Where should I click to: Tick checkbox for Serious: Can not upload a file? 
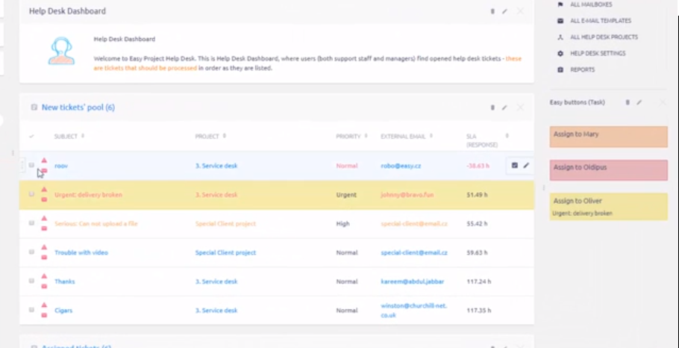click(x=31, y=223)
